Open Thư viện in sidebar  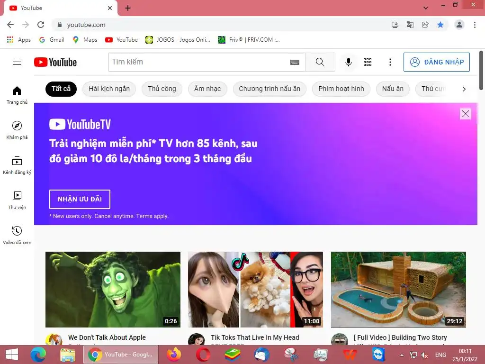pos(17,200)
